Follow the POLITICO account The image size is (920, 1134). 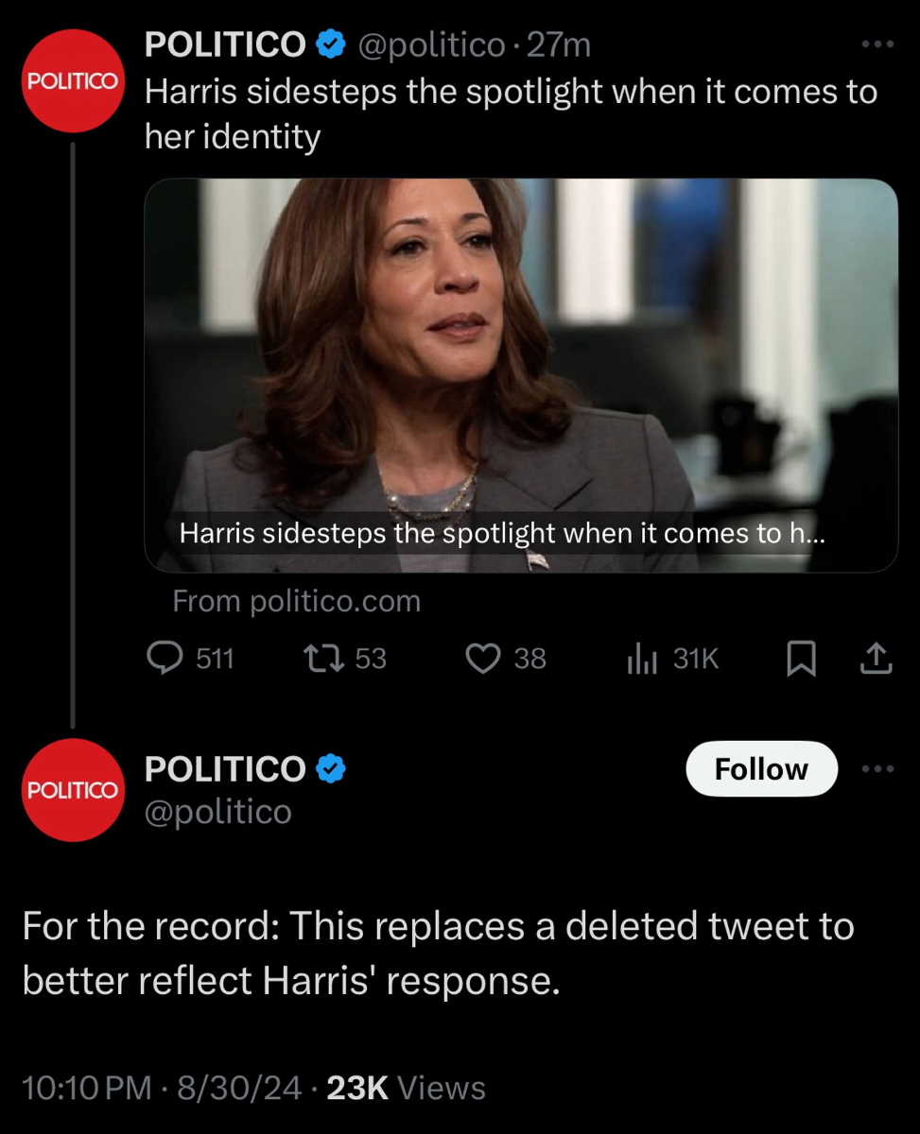[761, 769]
